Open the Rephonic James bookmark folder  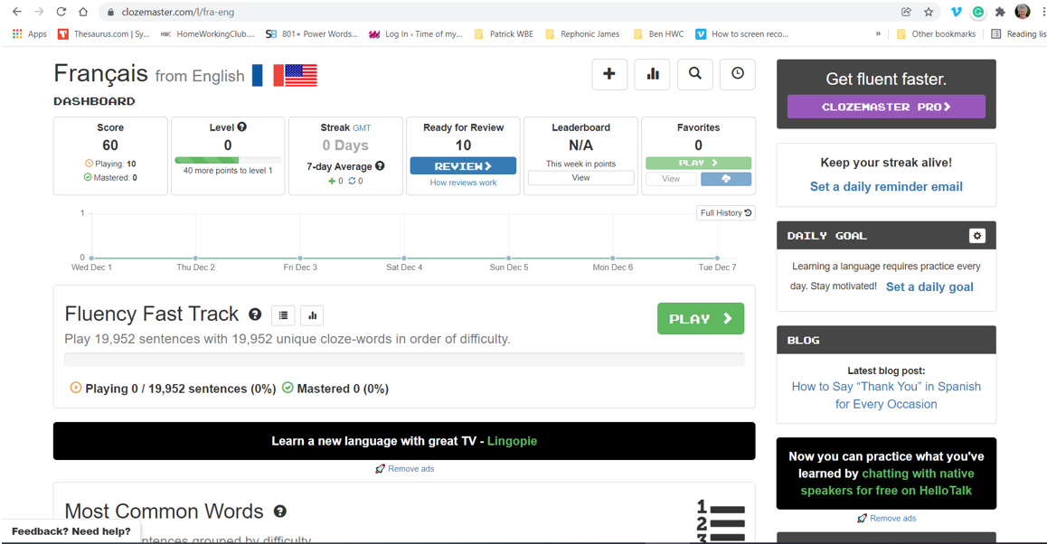(x=582, y=34)
